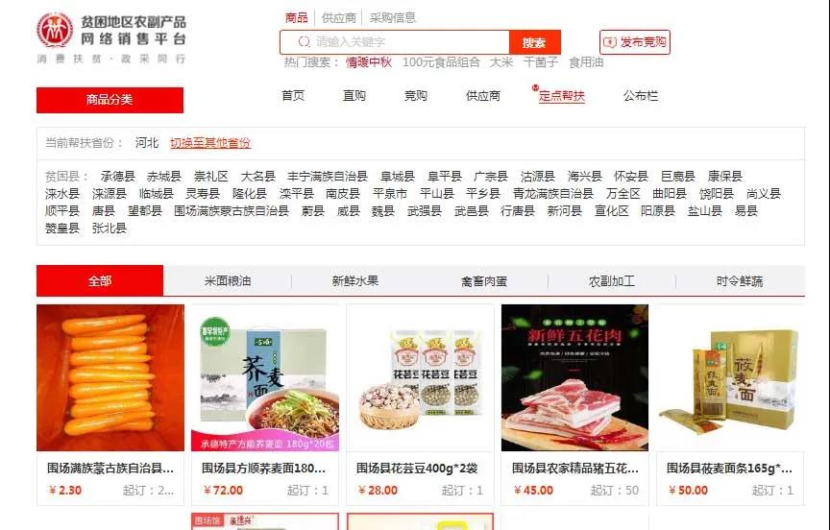
Task: Switch to 米面粮油 category tab
Action: [x=228, y=281]
